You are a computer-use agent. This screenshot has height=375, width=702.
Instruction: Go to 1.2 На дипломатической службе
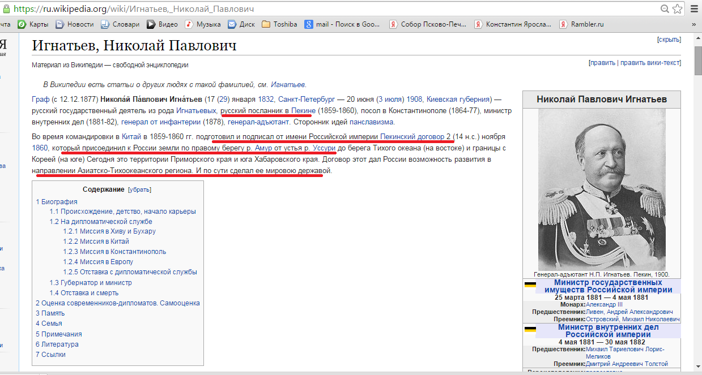pyautogui.click(x=101, y=222)
